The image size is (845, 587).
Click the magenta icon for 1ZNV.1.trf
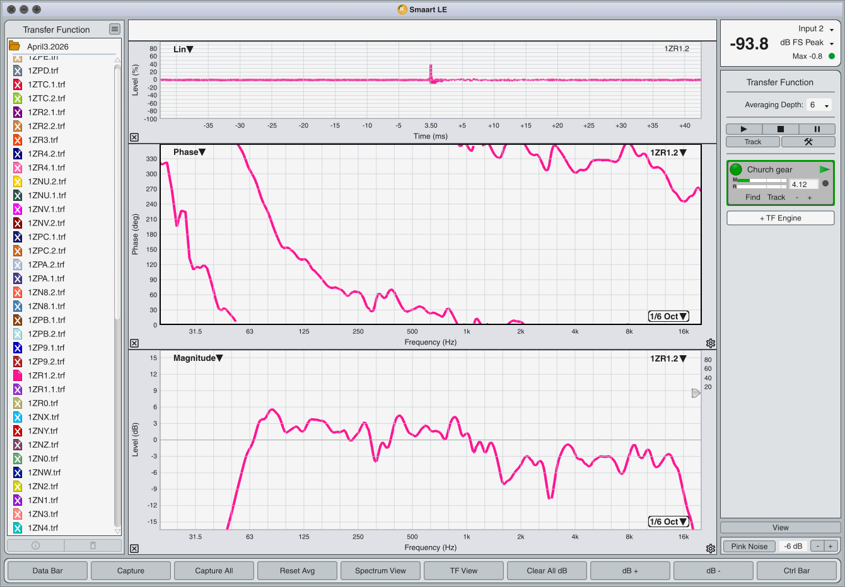point(18,209)
